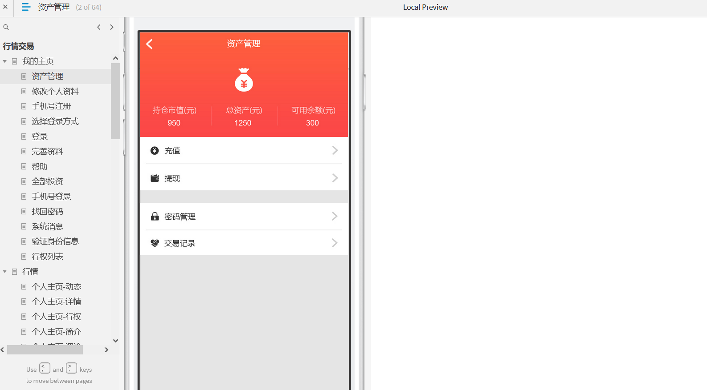
Task: Click horizontal scrollbar right arrow in sitemap
Action: pos(106,350)
